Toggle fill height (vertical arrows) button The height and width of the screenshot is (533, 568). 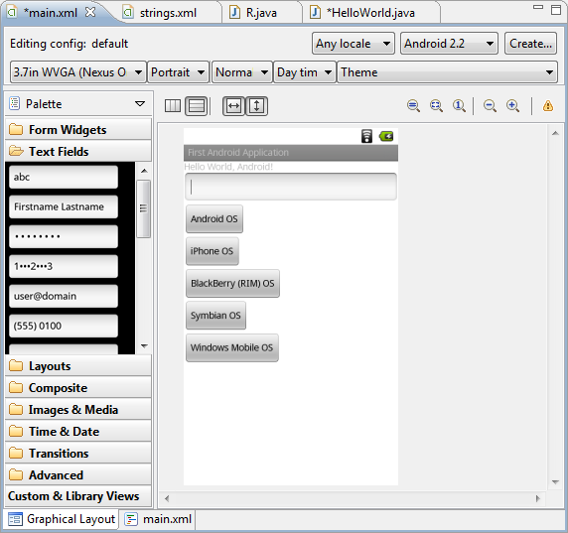pyautogui.click(x=257, y=106)
